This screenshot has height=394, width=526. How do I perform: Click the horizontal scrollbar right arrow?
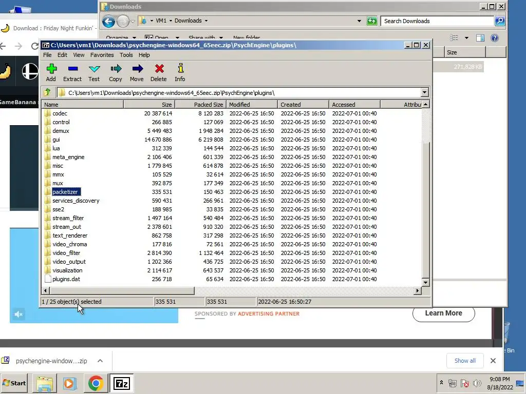[417, 290]
